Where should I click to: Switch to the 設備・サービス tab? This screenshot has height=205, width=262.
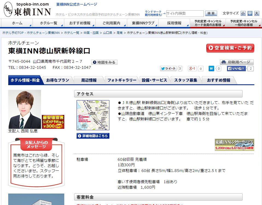coord(155,80)
